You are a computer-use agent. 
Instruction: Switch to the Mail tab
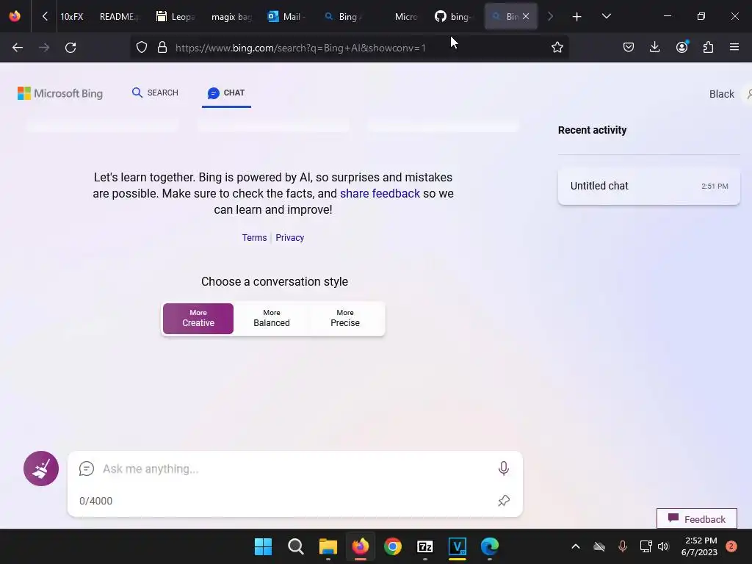[x=287, y=17]
